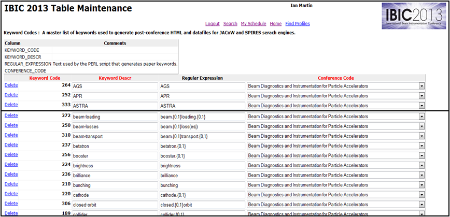This screenshot has height=217, width=450.
Task: Delete the AGS keyword row
Action: (11, 85)
